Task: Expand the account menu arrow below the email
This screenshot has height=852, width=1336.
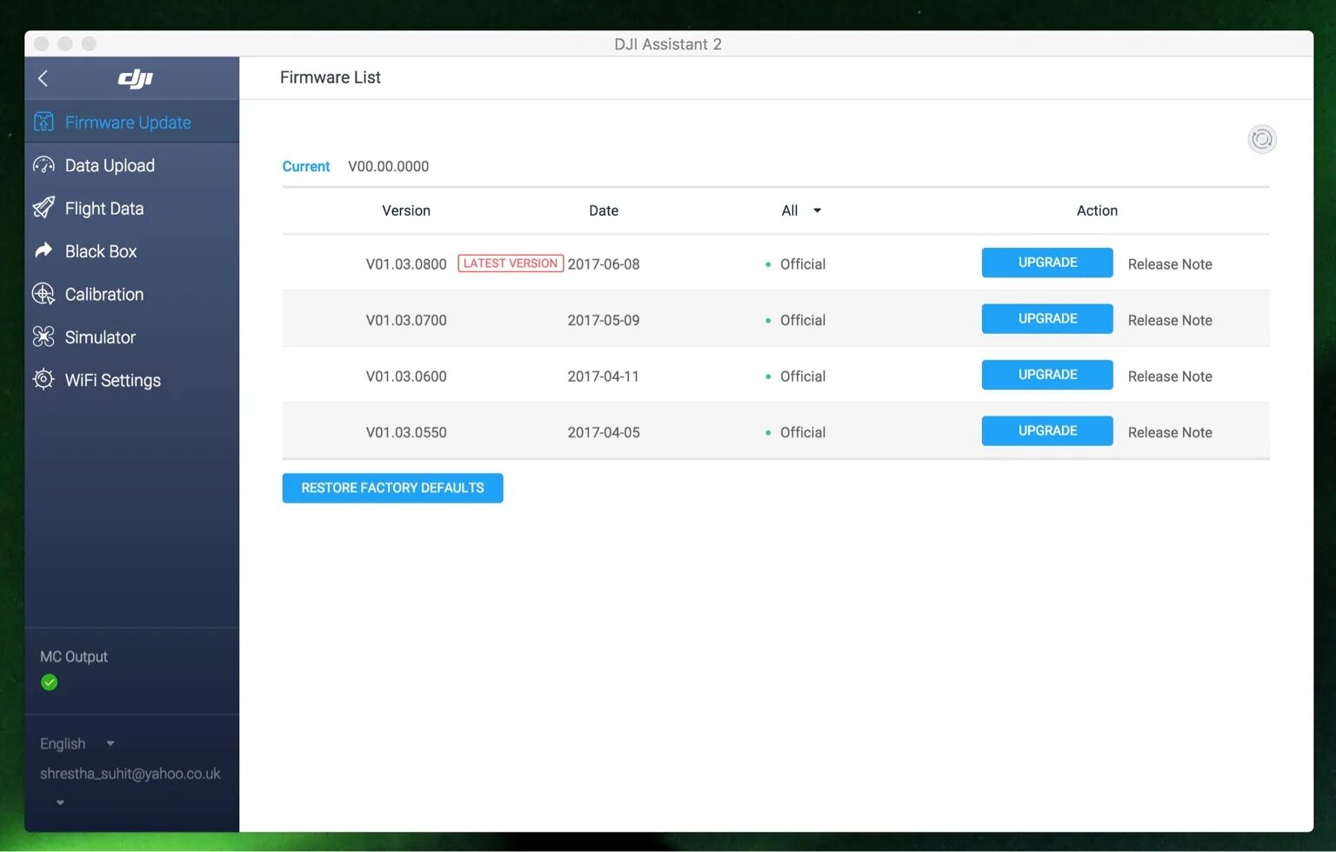Action: click(x=60, y=802)
